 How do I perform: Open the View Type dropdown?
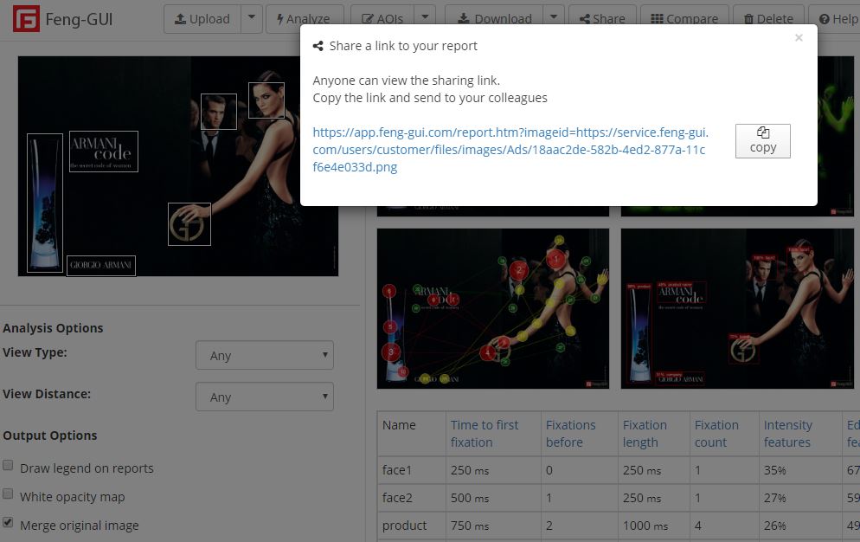(x=264, y=355)
